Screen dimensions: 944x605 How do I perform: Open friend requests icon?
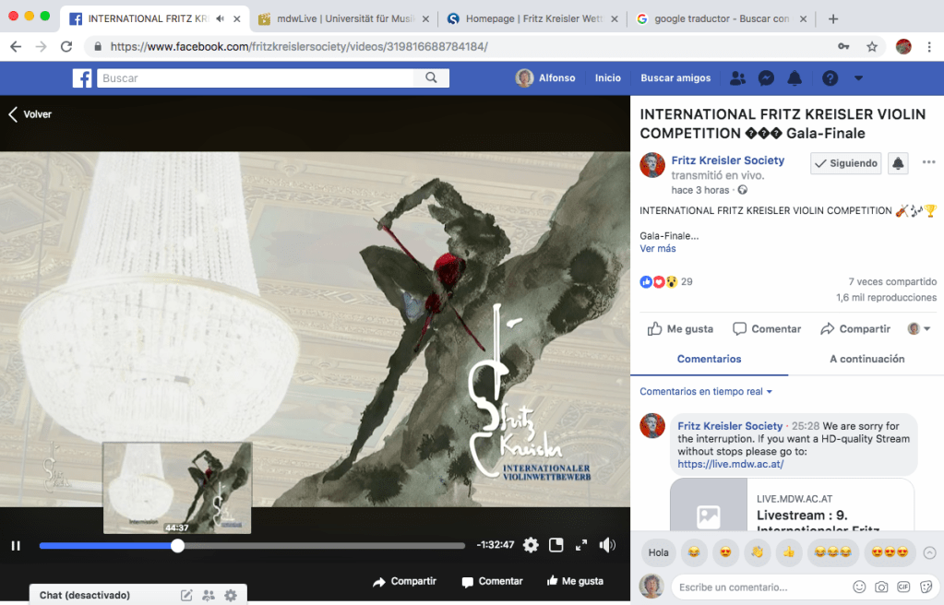point(737,78)
